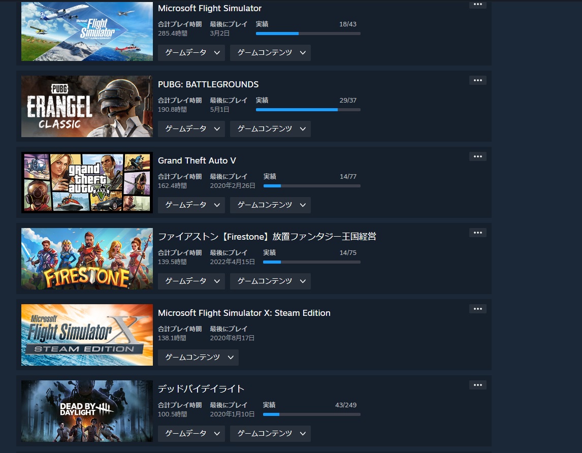582x453 pixels.
Task: Expand ゲームコンテンツ dropdown for PUBG: BATTLEGROUNDS
Action: tap(270, 129)
